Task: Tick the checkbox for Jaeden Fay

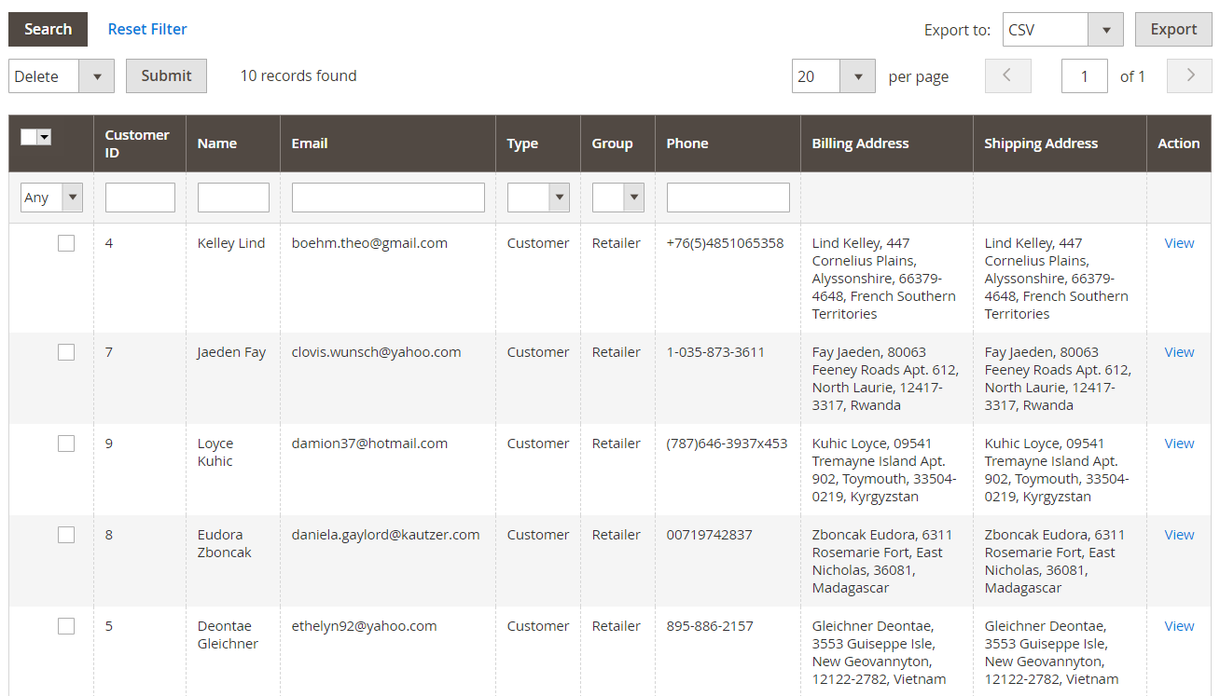Action: pos(66,352)
